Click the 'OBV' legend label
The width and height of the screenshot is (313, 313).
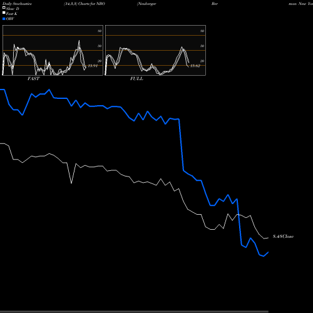coord(10,19)
